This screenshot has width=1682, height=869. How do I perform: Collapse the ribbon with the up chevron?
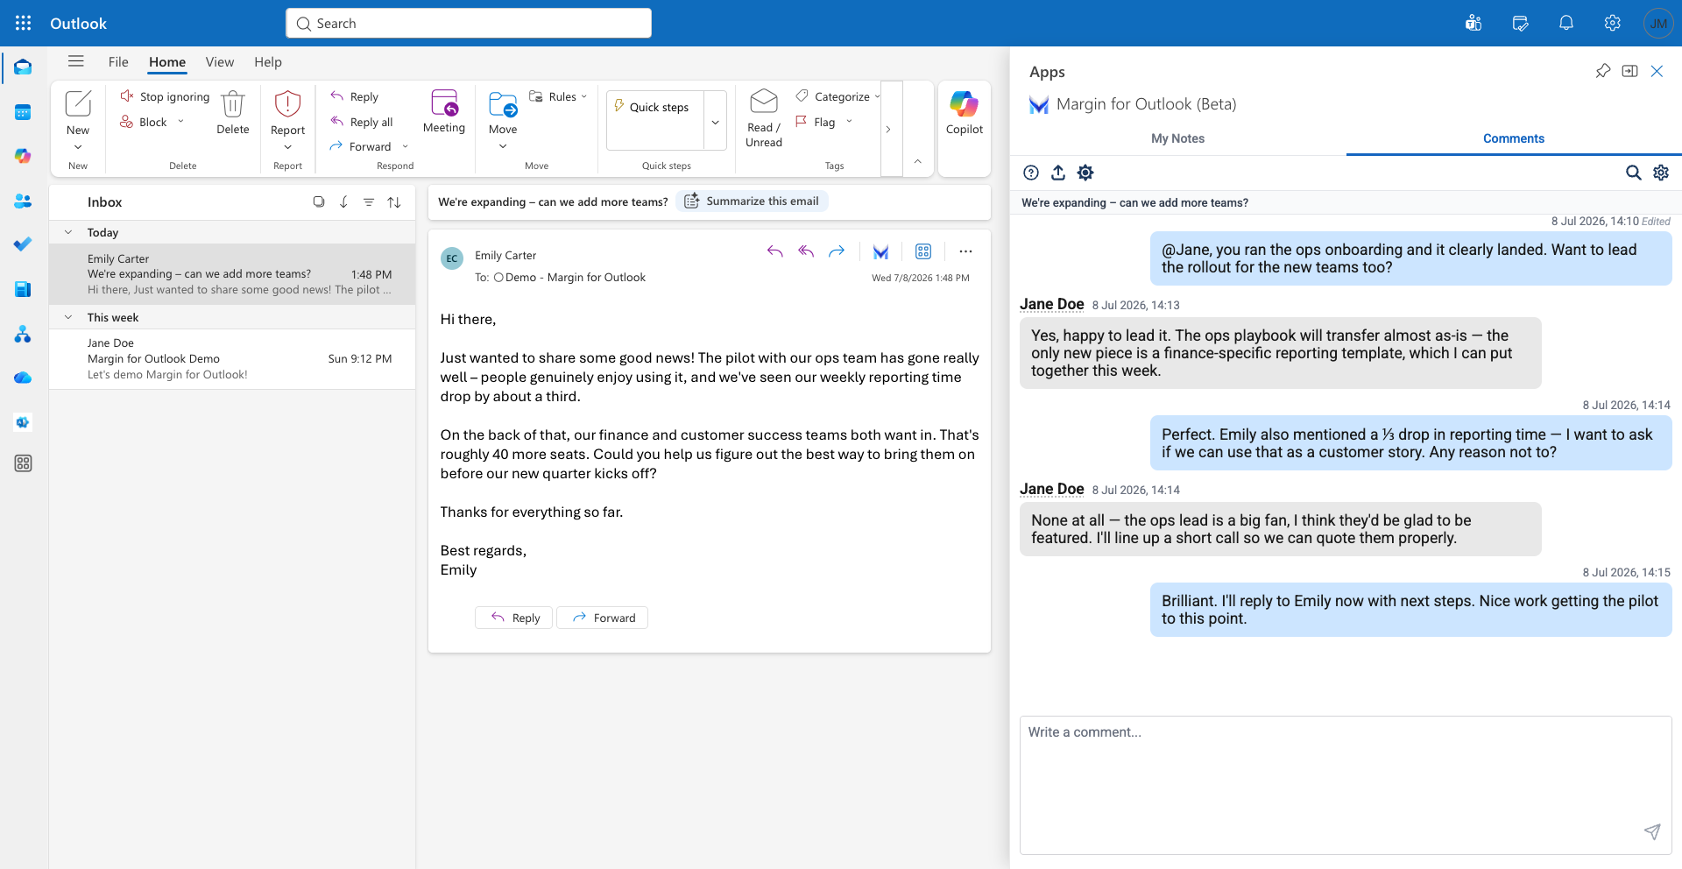(x=917, y=161)
